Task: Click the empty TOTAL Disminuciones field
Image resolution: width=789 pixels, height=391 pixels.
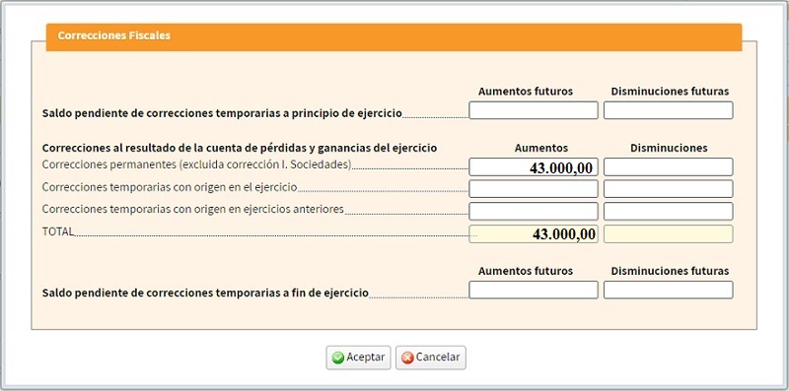Action: pyautogui.click(x=669, y=233)
